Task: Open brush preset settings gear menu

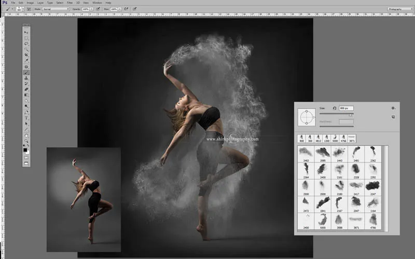Action: (x=393, y=108)
